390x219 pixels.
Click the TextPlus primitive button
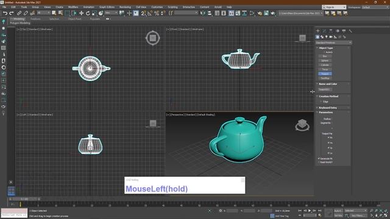pos(325,78)
